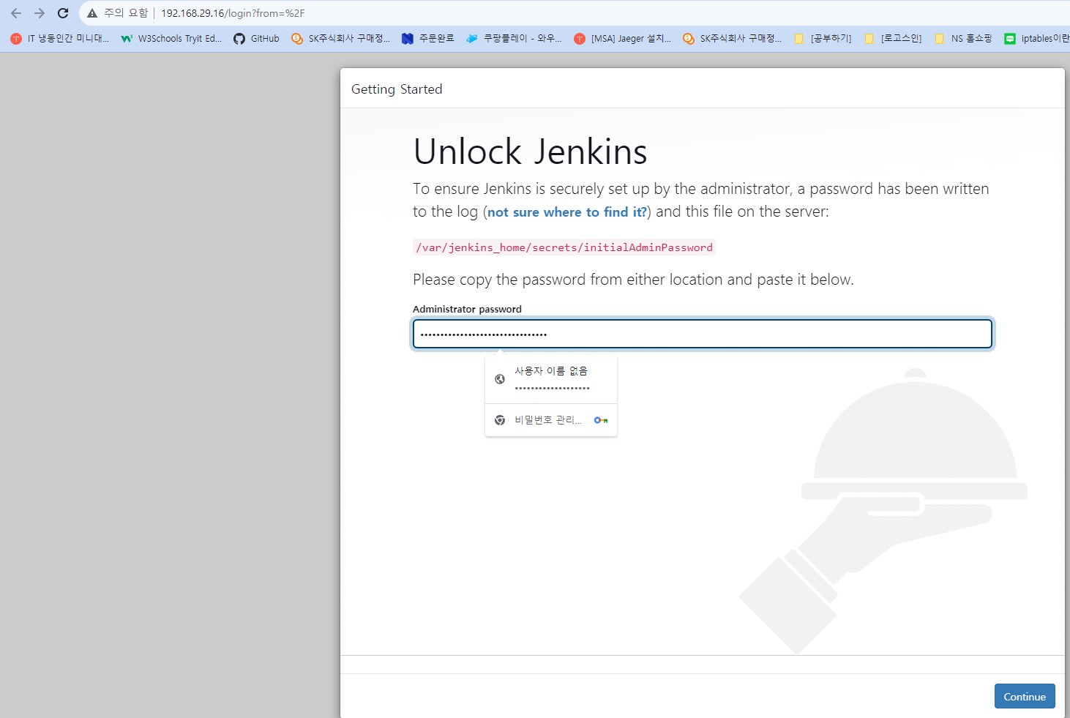The width and height of the screenshot is (1070, 718).
Task: Click the W3Schools bookmark favicon
Action: point(127,39)
